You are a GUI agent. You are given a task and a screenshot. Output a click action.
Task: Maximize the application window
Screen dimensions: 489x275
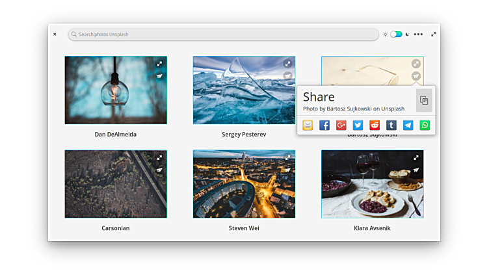coord(434,34)
